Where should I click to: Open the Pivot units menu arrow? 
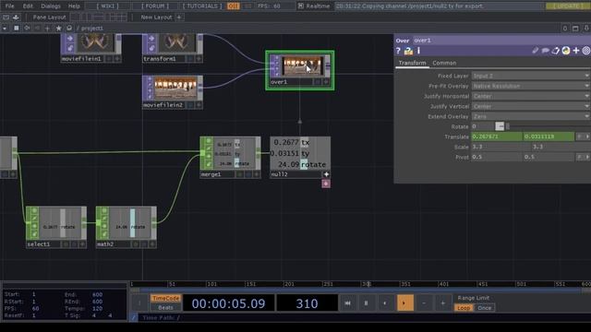[587, 157]
